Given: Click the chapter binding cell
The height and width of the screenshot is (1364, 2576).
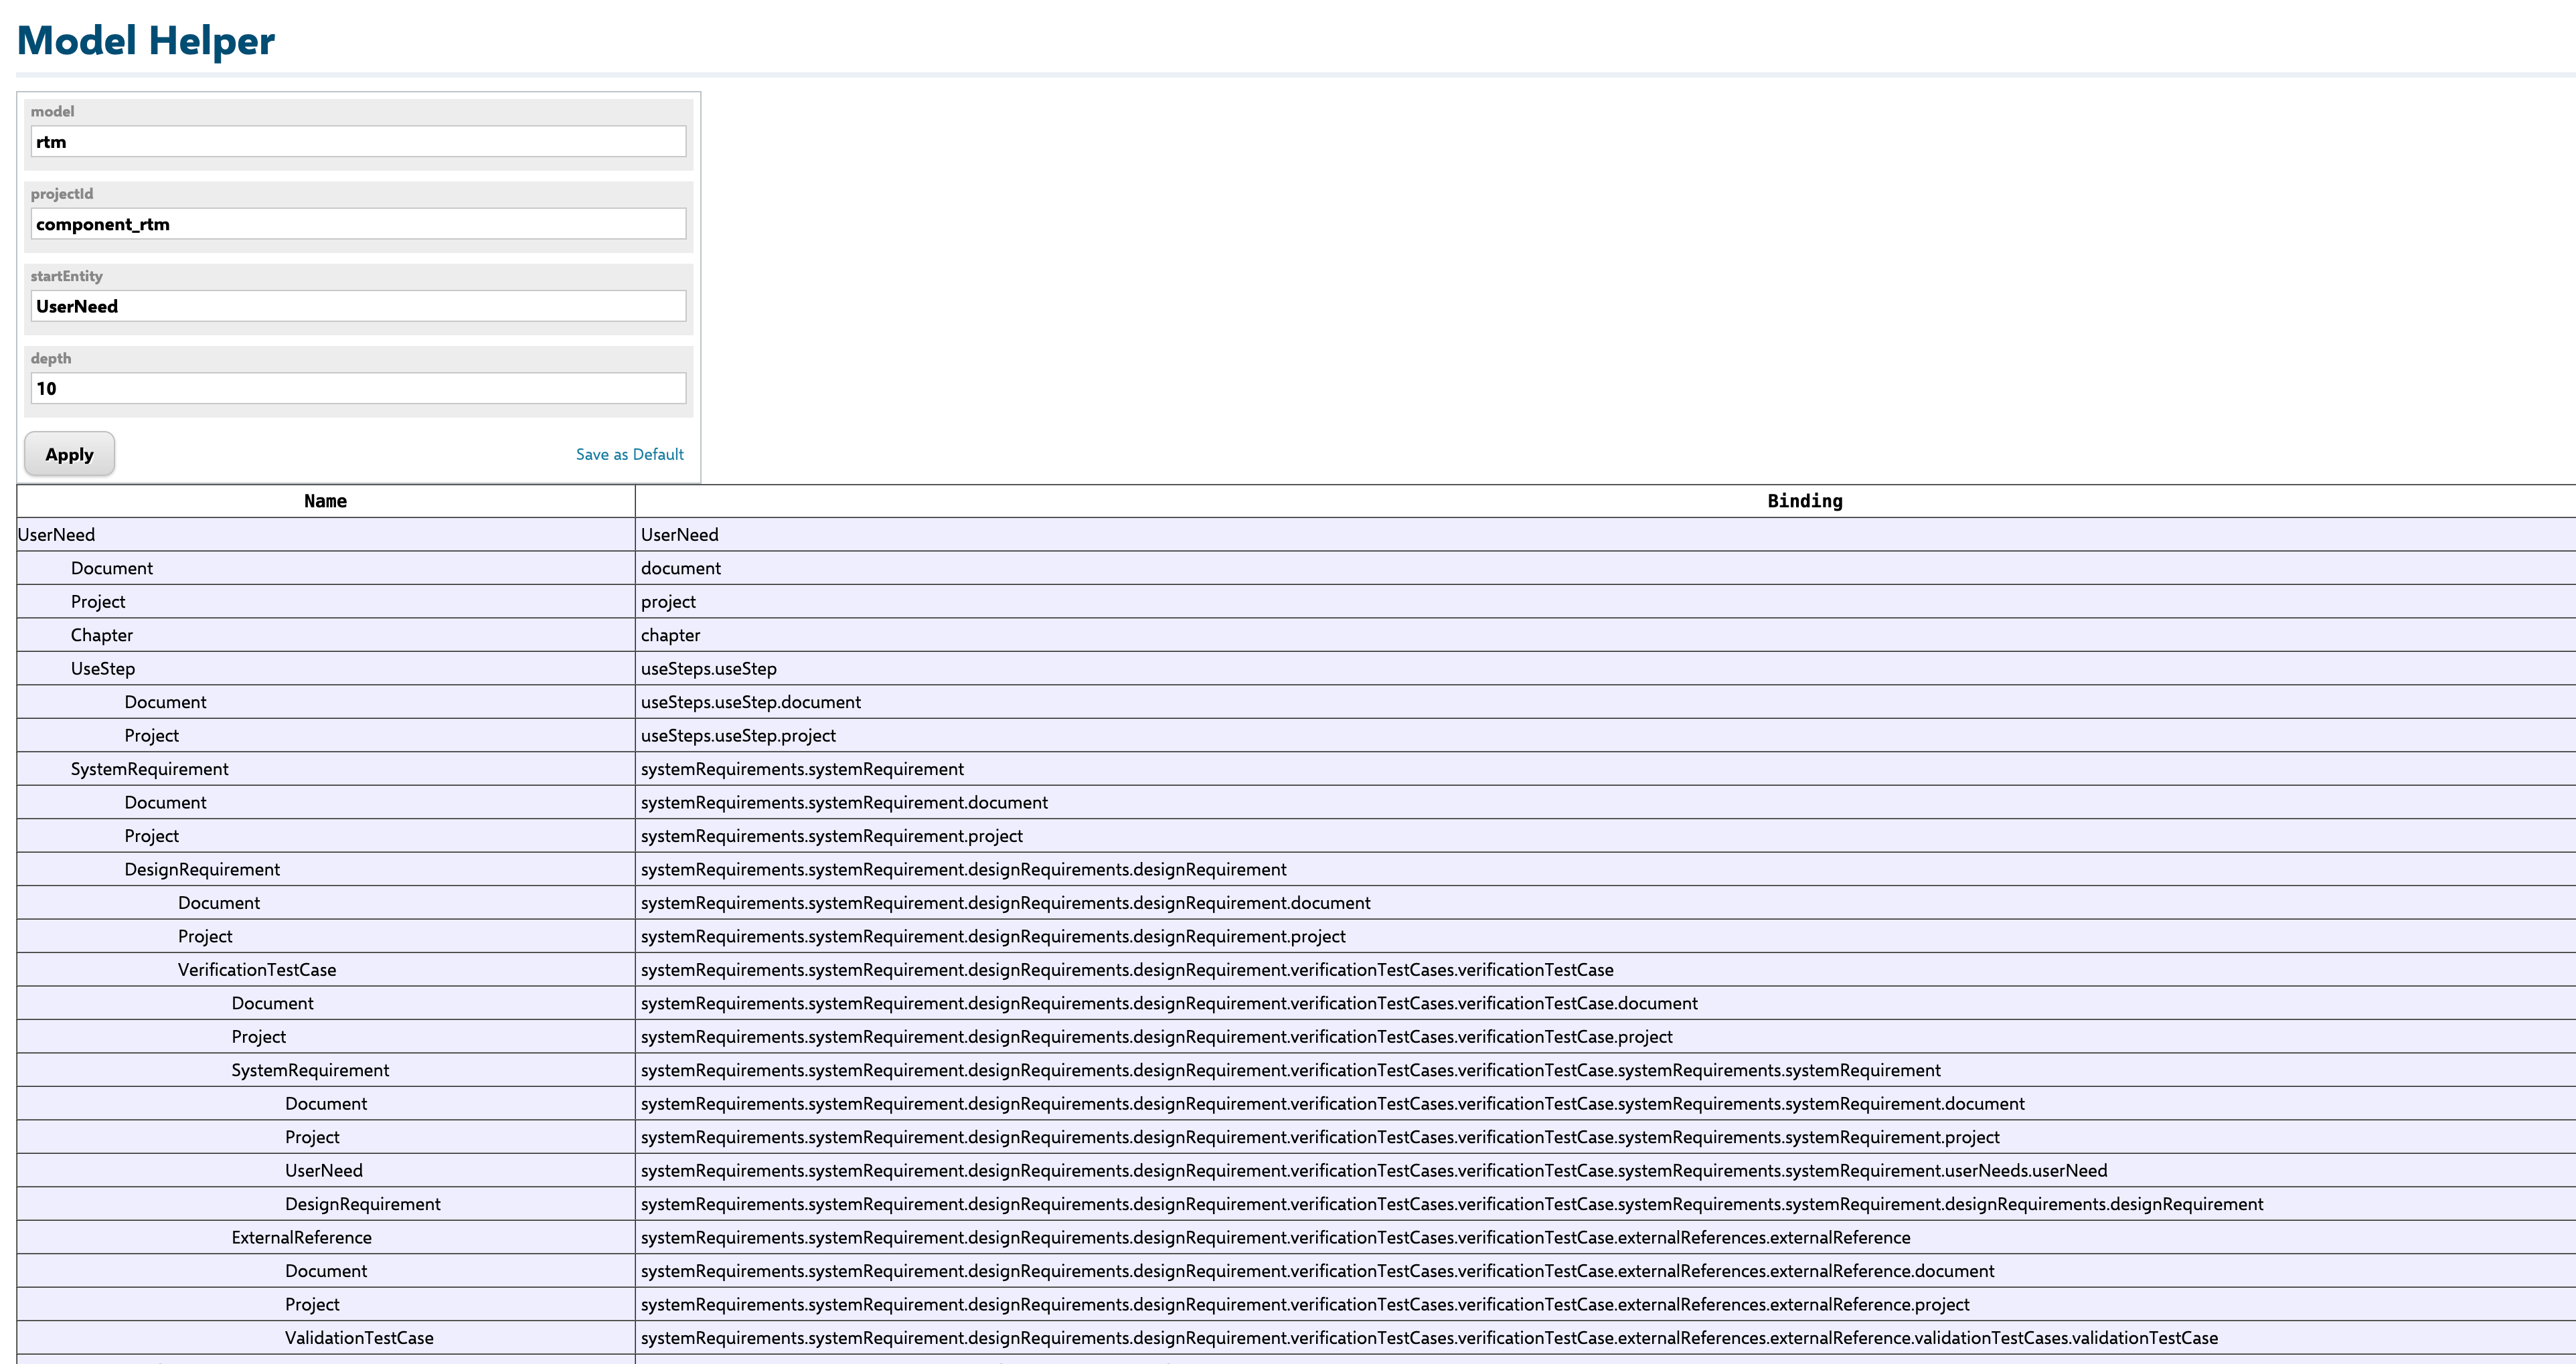Looking at the screenshot, I should point(670,635).
